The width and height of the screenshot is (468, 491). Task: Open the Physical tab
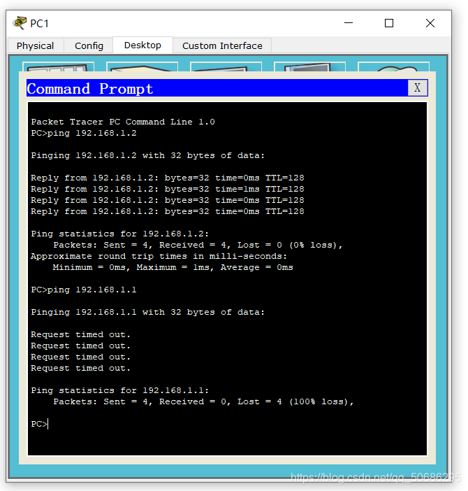coord(36,45)
